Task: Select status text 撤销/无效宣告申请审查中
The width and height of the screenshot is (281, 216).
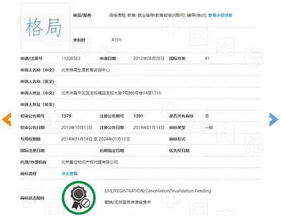Action: (128, 202)
